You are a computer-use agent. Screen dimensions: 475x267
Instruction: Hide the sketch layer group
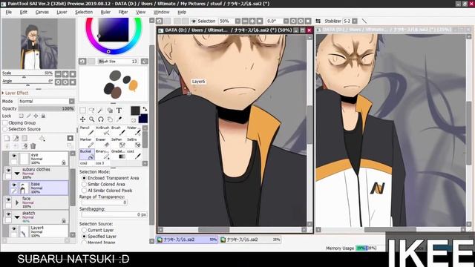coord(8,214)
